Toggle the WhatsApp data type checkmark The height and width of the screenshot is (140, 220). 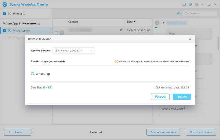[x=33, y=74]
